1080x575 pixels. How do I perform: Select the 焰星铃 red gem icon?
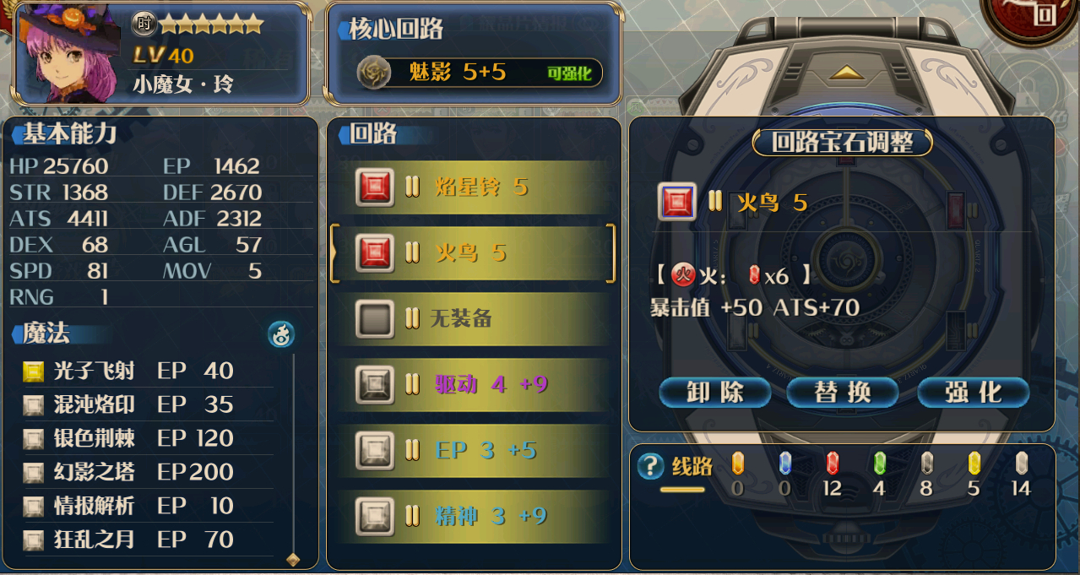[375, 187]
